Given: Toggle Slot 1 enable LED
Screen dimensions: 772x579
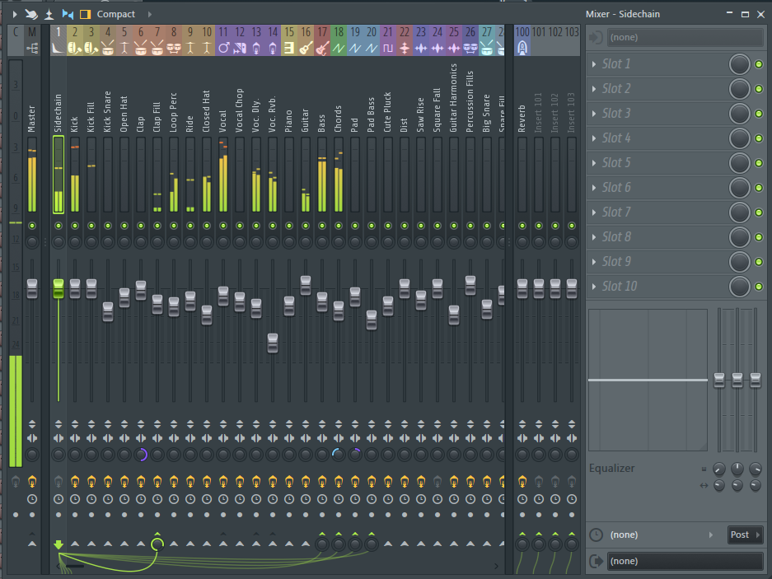Looking at the screenshot, I should coord(759,64).
